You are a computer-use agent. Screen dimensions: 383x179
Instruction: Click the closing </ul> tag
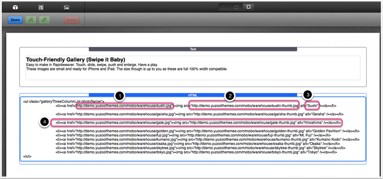[27, 157]
